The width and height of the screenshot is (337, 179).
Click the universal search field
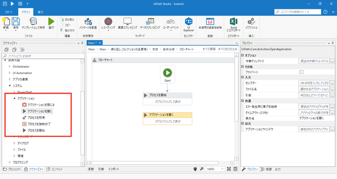[298, 12]
